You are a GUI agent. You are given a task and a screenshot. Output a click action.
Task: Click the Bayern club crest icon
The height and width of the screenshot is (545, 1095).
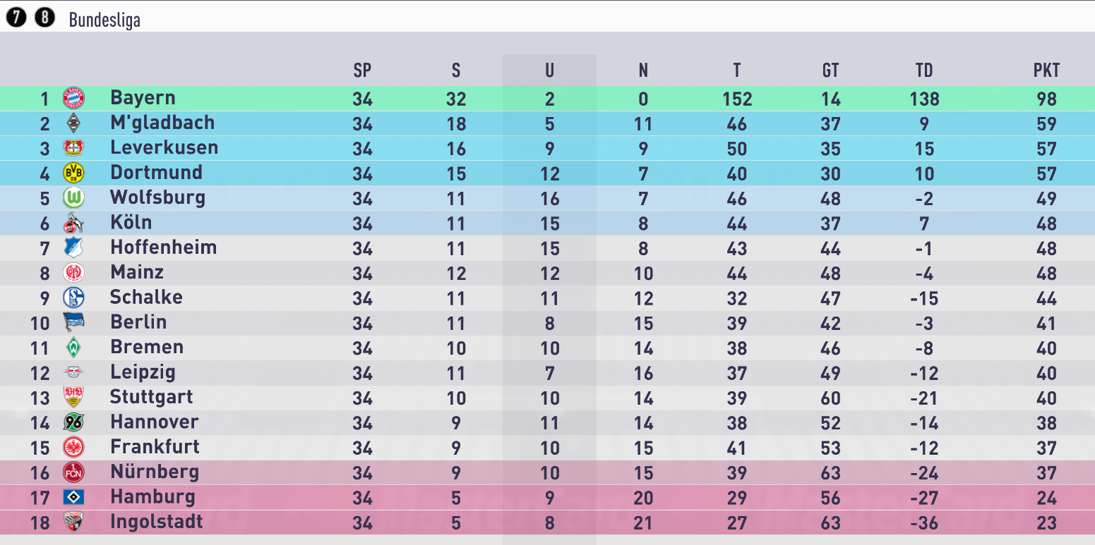point(73,98)
